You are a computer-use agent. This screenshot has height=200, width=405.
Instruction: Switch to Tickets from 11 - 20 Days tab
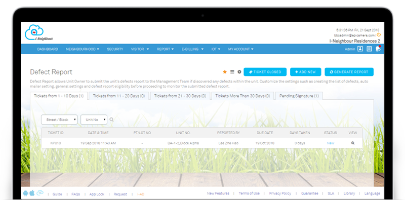click(x=119, y=96)
